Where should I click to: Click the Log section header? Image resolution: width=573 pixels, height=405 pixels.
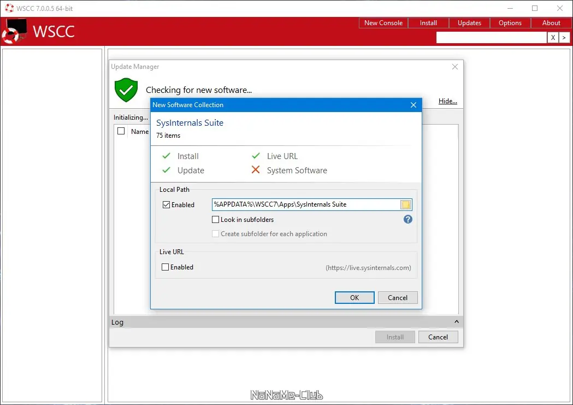click(x=286, y=322)
